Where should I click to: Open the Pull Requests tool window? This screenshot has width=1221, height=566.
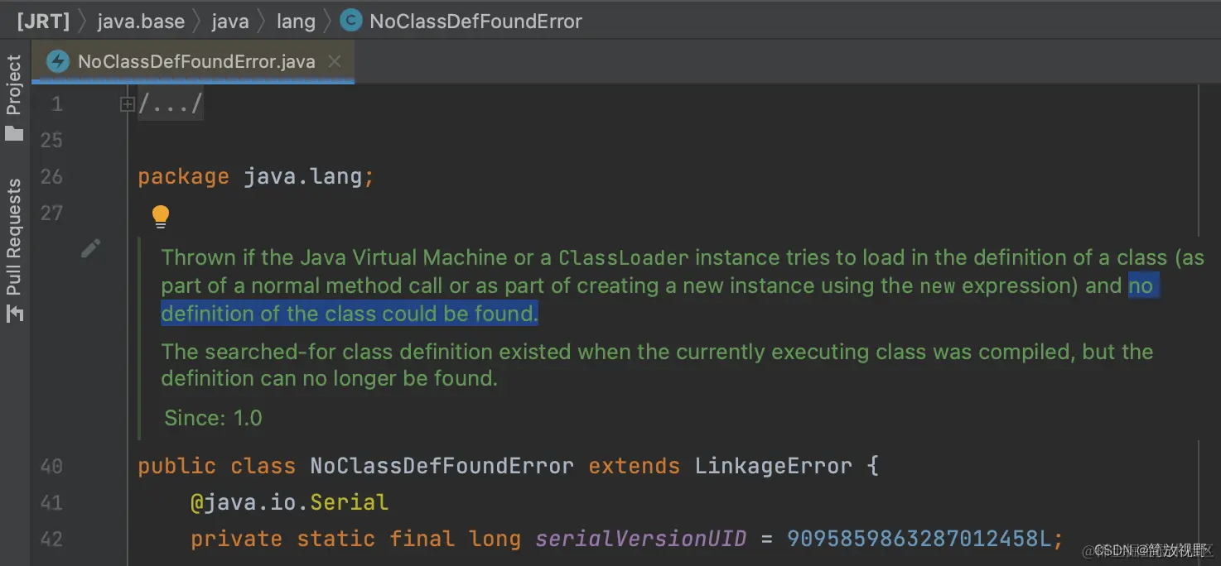coord(12,231)
